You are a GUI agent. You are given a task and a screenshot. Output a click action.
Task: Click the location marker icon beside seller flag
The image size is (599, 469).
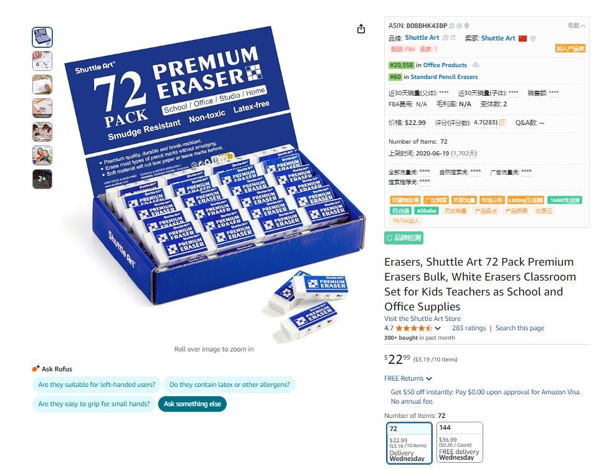pos(533,39)
